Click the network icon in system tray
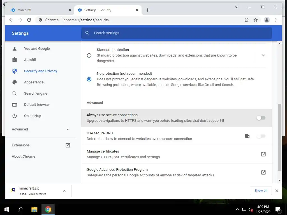287x215 pixels. (x=244, y=209)
